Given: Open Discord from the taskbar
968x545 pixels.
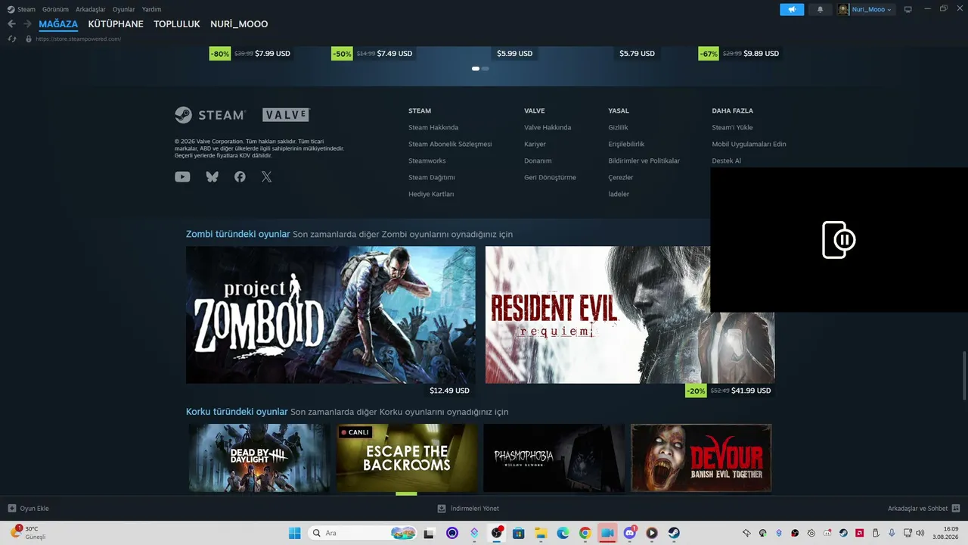Looking at the screenshot, I should click(x=629, y=533).
